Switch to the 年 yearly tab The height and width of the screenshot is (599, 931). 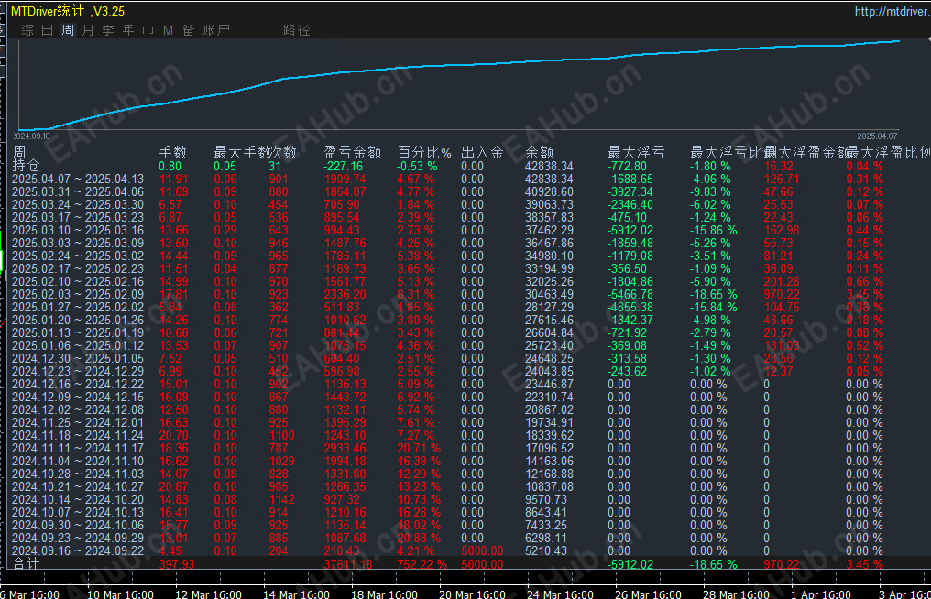click(x=128, y=30)
